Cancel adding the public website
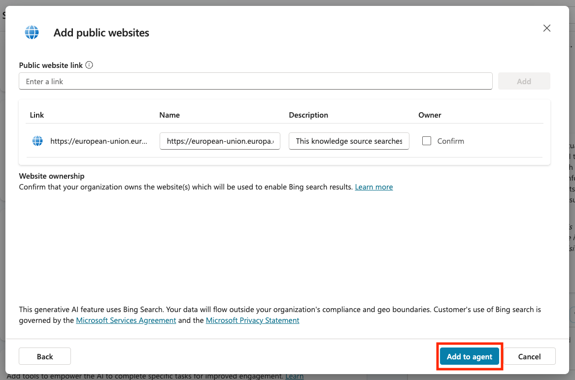The height and width of the screenshot is (380, 575). [x=529, y=356]
